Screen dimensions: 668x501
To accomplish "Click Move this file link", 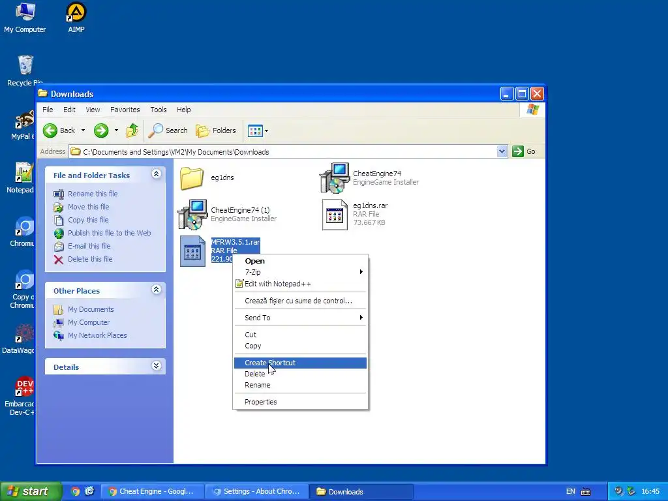I will tap(88, 207).
